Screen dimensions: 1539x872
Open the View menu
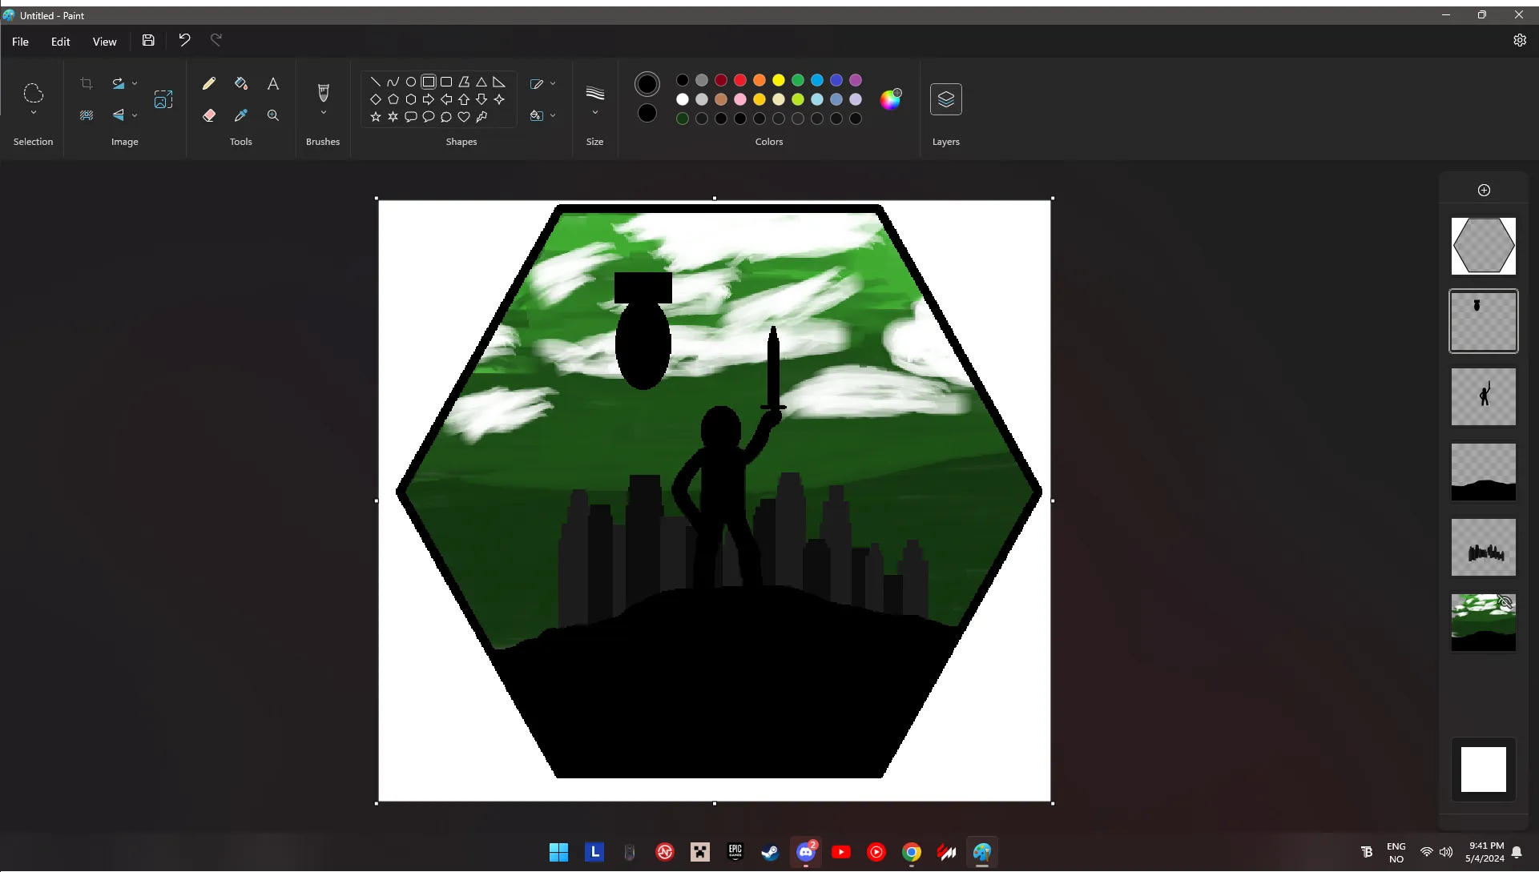coord(105,41)
